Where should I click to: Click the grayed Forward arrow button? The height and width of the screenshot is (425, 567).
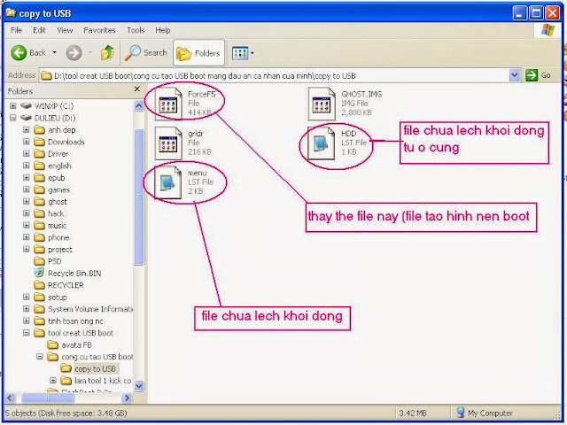click(74, 53)
